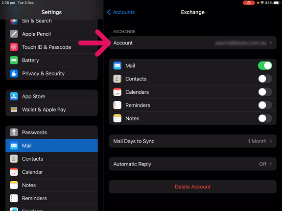Tap the Reminders icon in Exchange panel

pos(117,105)
